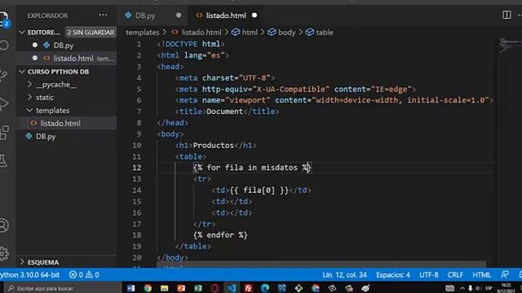Change end of line sequence CRLF
This screenshot has width=522, height=293.
(x=455, y=275)
